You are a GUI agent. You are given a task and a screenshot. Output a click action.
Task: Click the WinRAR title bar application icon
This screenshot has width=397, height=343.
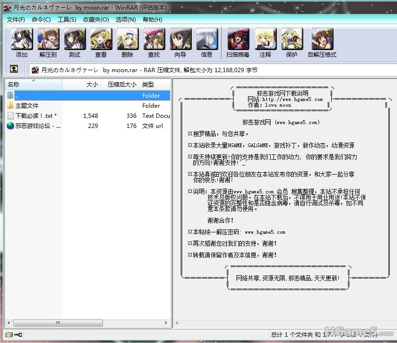7,8
